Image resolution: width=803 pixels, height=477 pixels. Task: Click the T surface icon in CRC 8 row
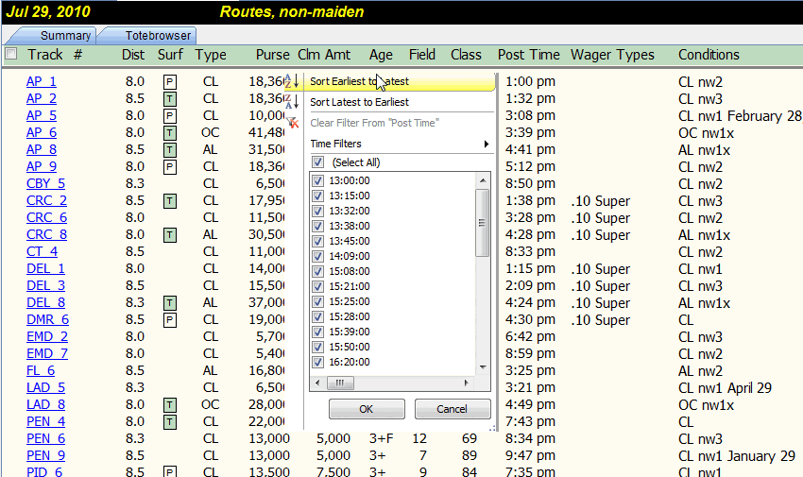[x=170, y=235]
